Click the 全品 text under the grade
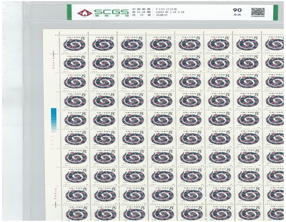Screen dimensions: 286x222 [237, 15]
